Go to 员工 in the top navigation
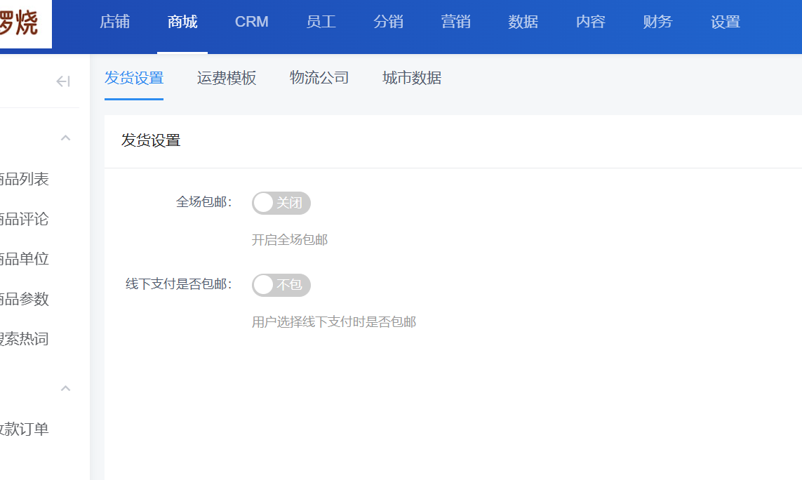The width and height of the screenshot is (802, 480). pyautogui.click(x=321, y=22)
